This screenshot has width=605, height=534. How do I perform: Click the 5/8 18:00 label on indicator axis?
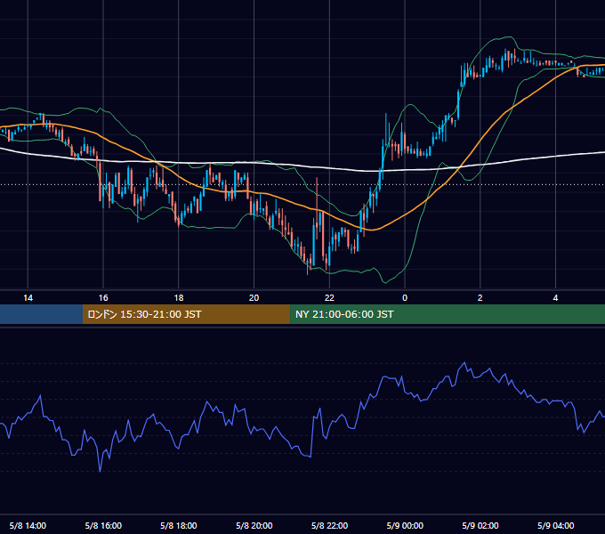tap(179, 525)
